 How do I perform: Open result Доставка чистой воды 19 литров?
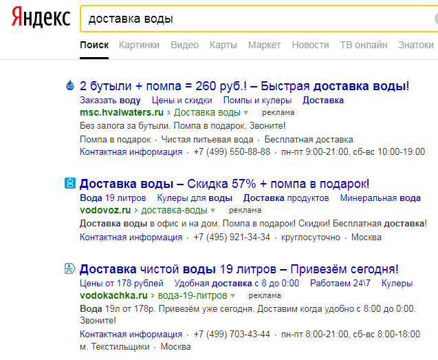239,269
